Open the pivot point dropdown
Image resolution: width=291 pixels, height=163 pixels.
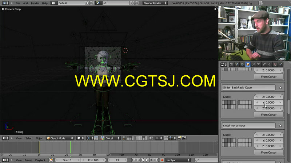89,138
